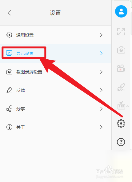Image resolution: width=132 pixels, height=182 pixels.
Task: Open the 通用设置 menu entry
Action: (55, 35)
